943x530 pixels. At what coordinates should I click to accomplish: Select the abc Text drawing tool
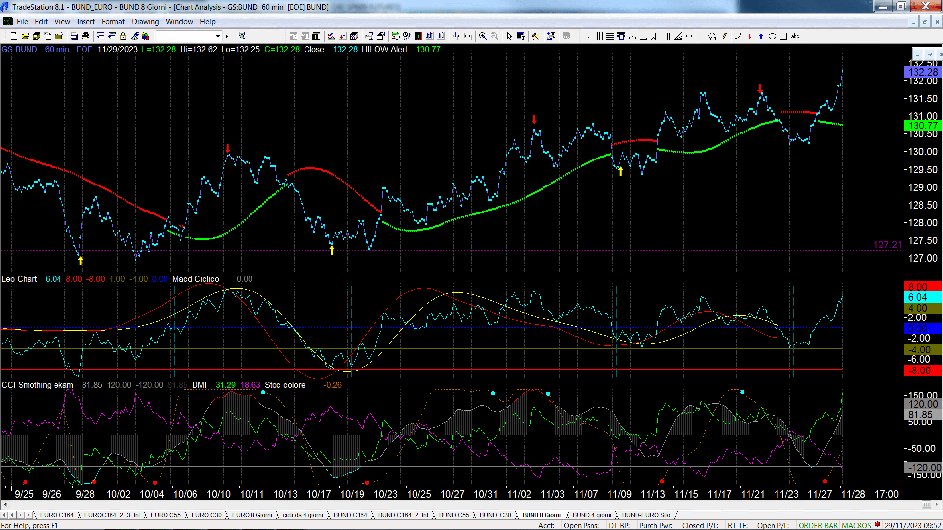795,36
